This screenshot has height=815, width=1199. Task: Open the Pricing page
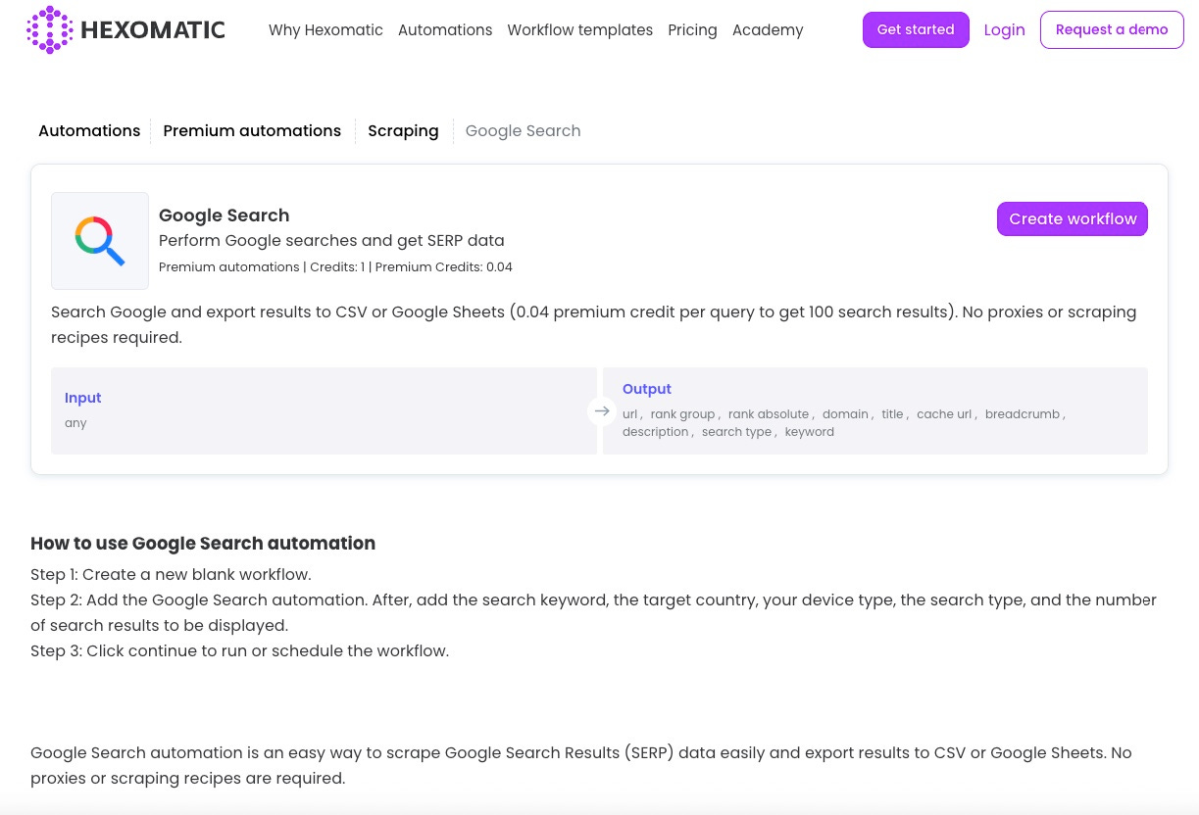click(x=692, y=30)
